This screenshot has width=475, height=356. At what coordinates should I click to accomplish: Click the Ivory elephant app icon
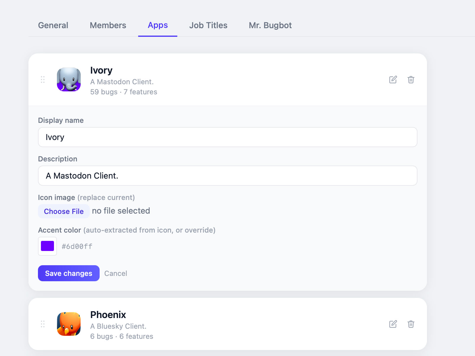(x=69, y=80)
